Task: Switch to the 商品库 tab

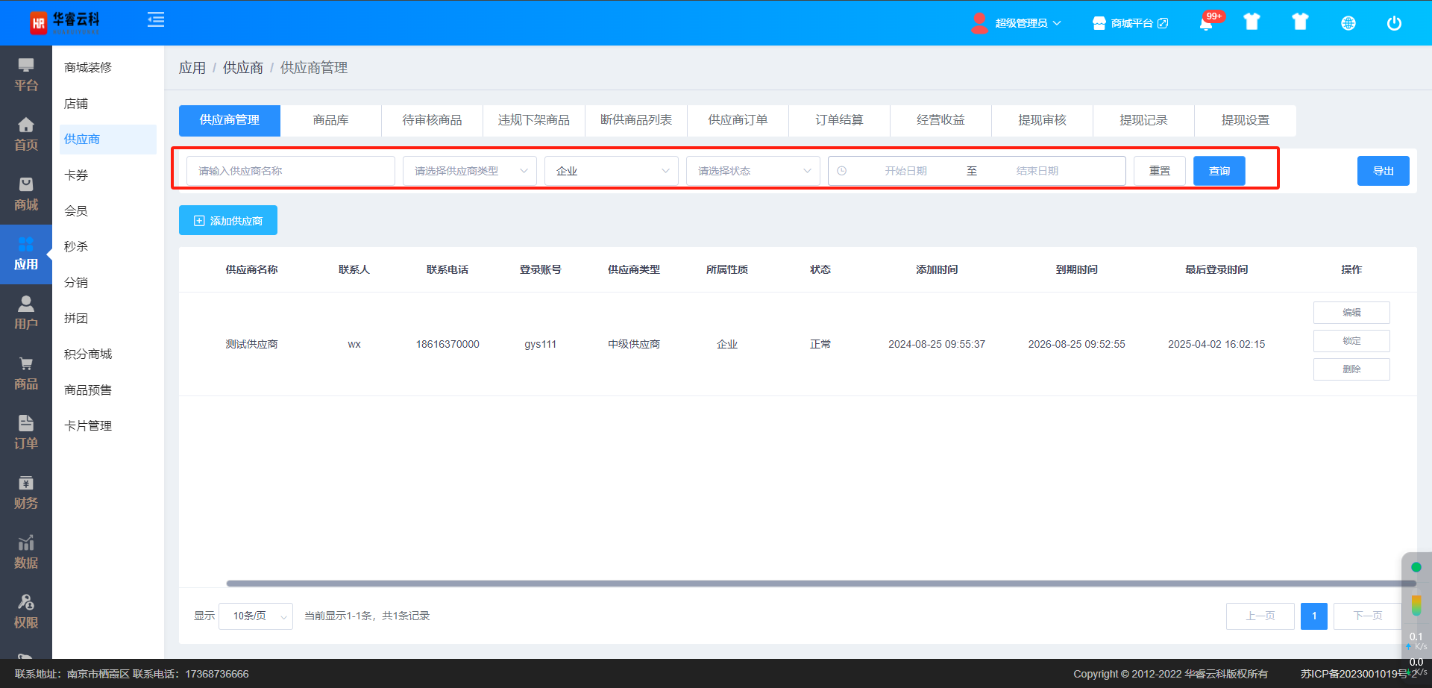Action: pos(330,120)
